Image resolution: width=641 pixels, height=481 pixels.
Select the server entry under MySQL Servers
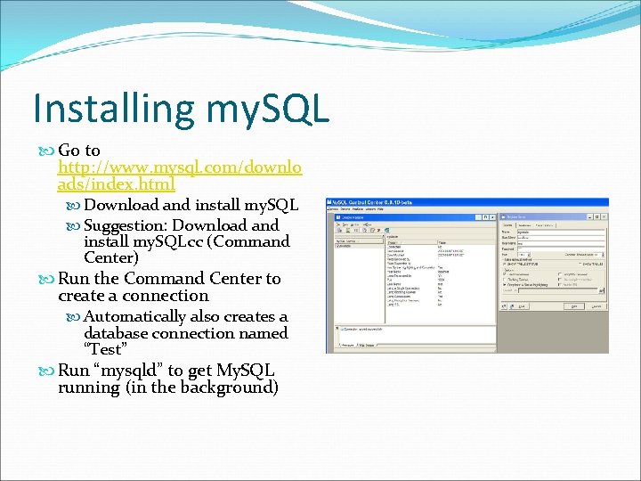[344, 246]
